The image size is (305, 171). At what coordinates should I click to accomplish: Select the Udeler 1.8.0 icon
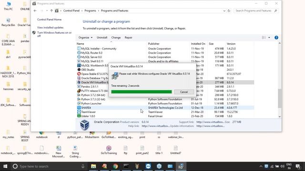pos(79,116)
